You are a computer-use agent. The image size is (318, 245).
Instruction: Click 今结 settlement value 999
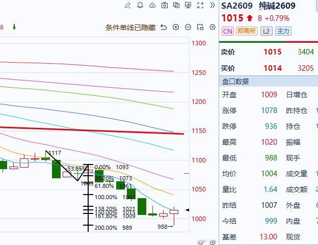[x=271, y=221]
